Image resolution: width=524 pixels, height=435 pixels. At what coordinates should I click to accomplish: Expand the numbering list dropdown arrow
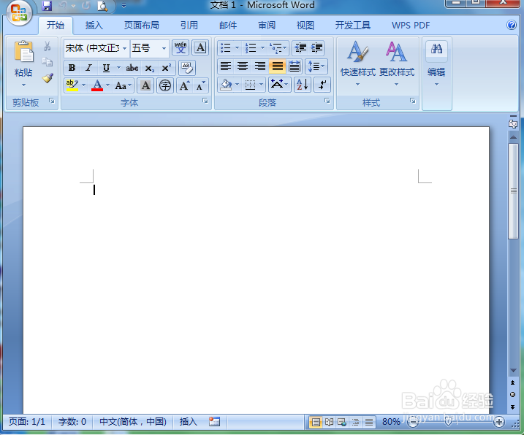(262, 48)
